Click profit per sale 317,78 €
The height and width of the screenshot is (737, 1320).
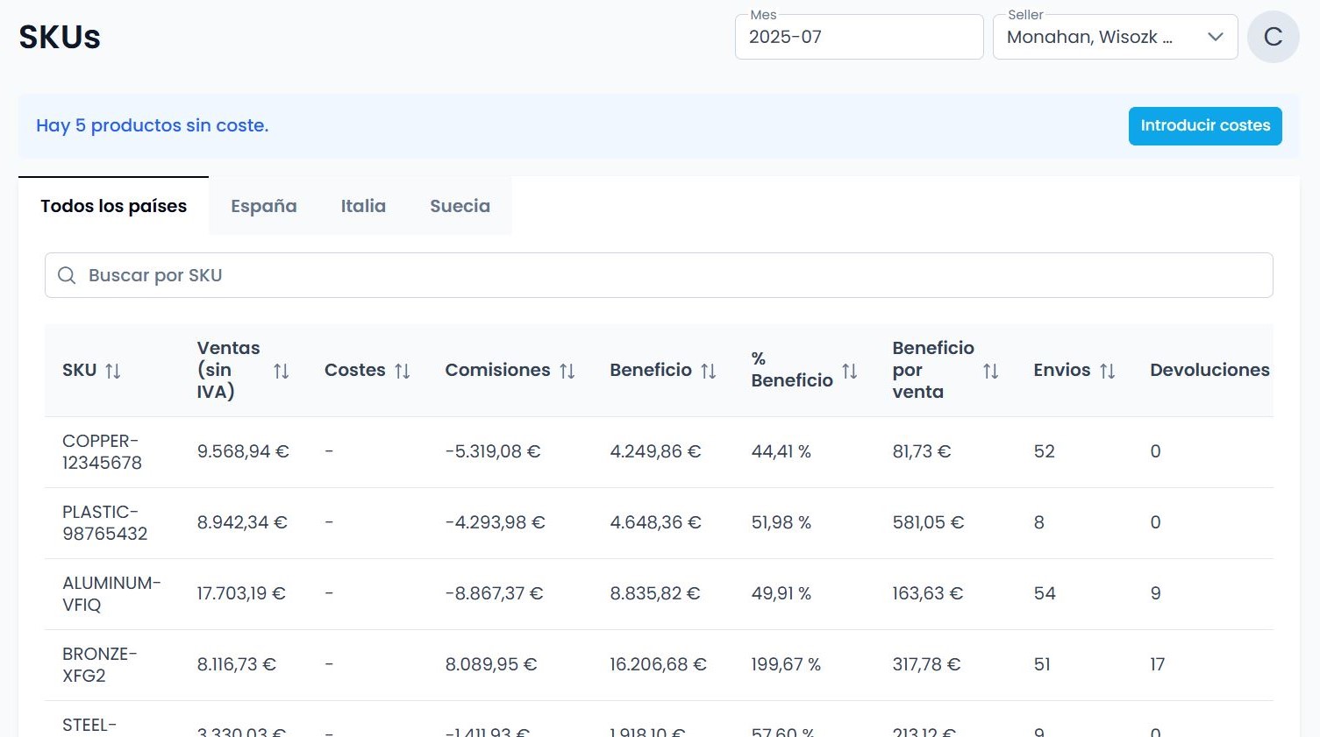926,664
